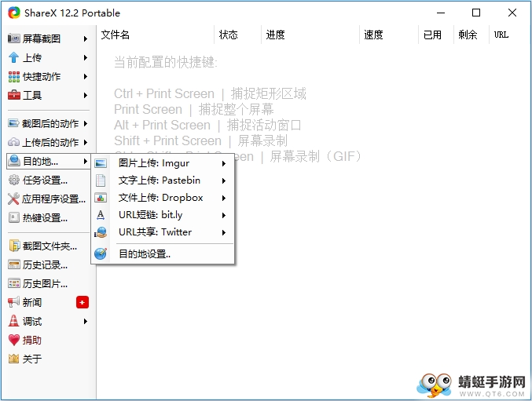This screenshot has width=532, height=401.
Task: Expand 截图后的动作 submenu arrow
Action: pos(86,124)
